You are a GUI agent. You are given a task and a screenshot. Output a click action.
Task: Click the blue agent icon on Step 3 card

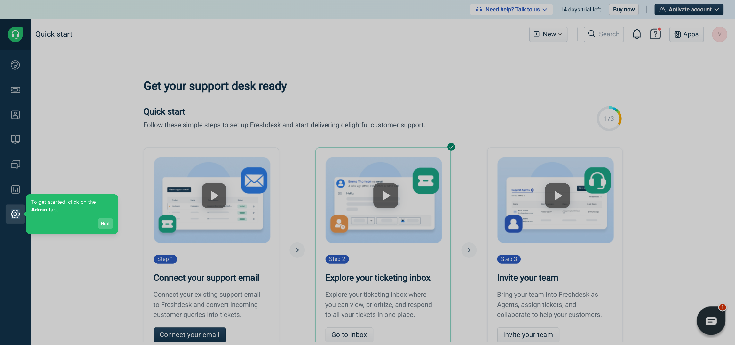[514, 224]
